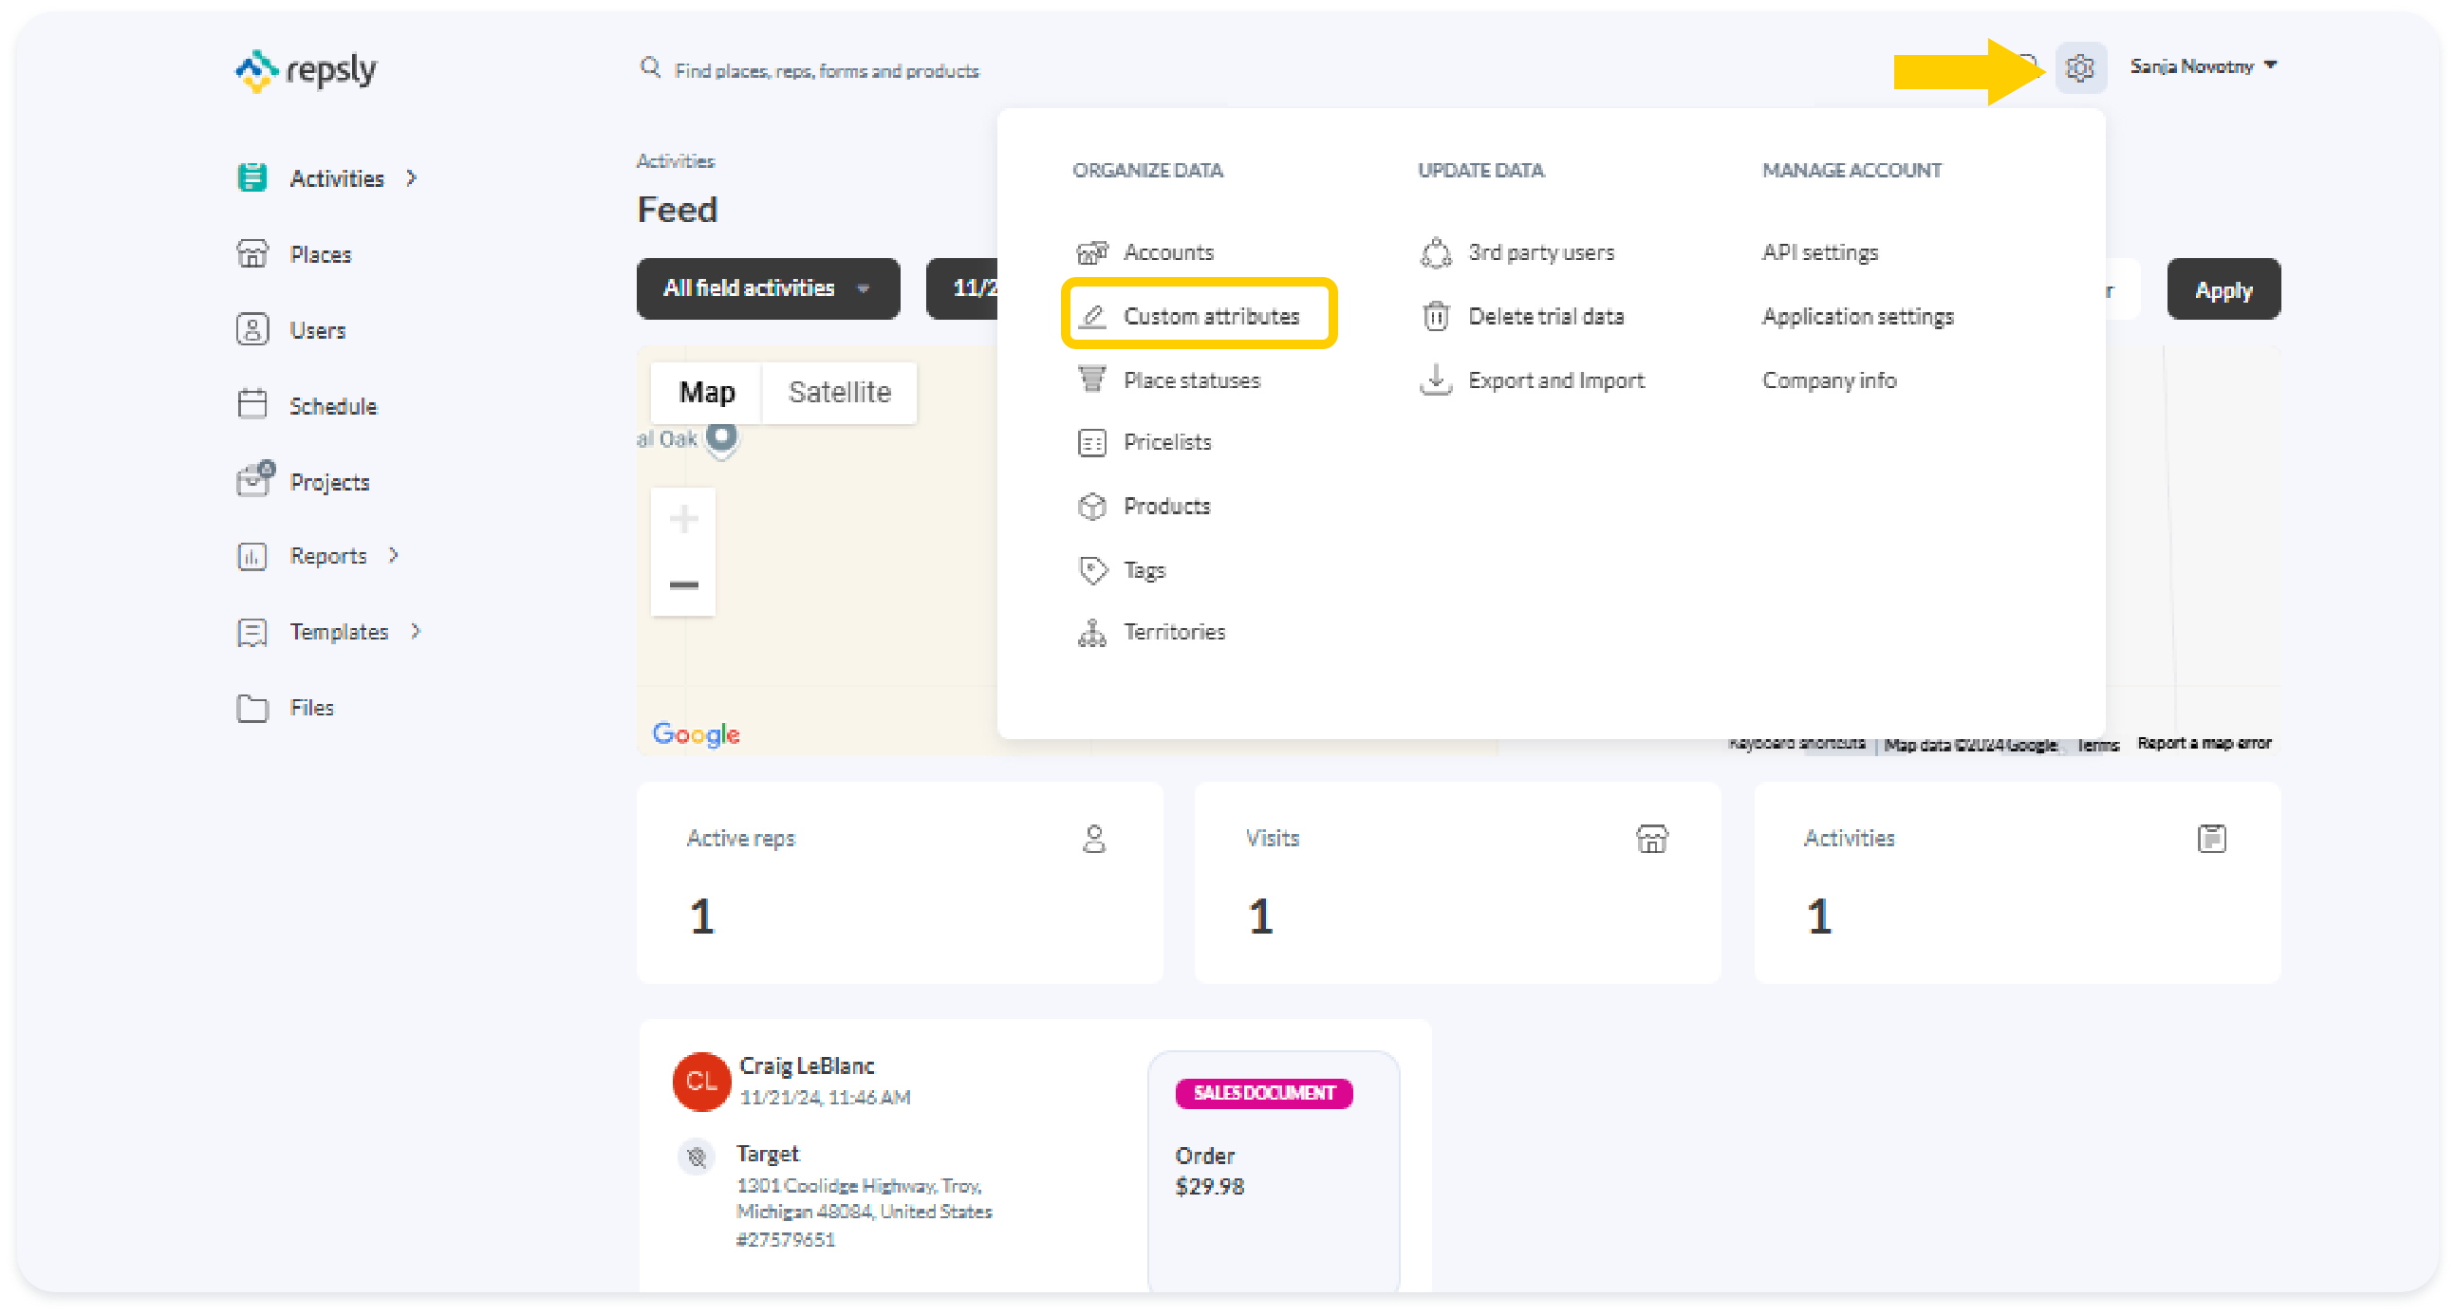Click the search magnifier icon
The height and width of the screenshot is (1315, 2456).
(x=650, y=68)
